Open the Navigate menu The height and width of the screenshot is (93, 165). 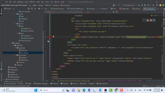click(20, 2)
